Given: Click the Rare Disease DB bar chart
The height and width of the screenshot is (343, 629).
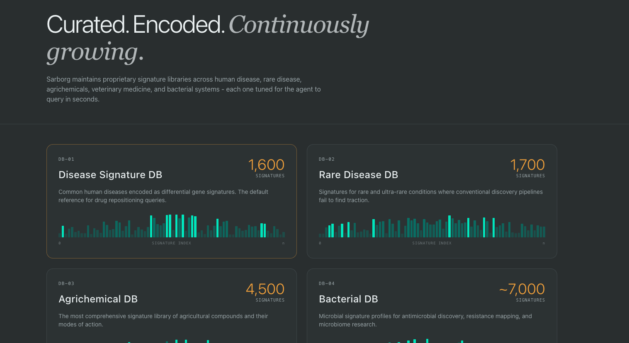Looking at the screenshot, I should tap(432, 226).
